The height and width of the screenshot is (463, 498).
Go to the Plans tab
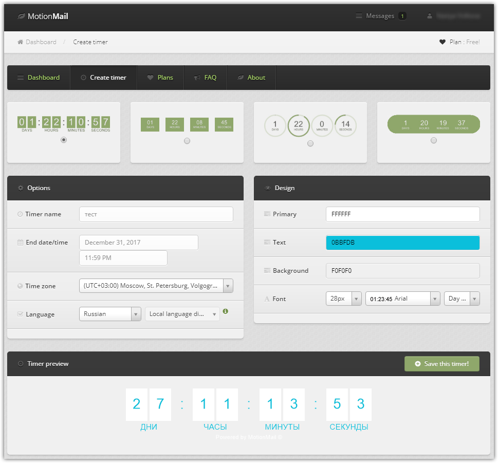[x=160, y=78]
